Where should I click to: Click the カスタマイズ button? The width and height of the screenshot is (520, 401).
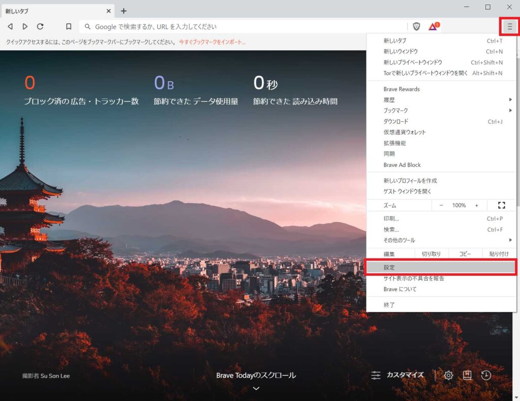pyautogui.click(x=398, y=375)
